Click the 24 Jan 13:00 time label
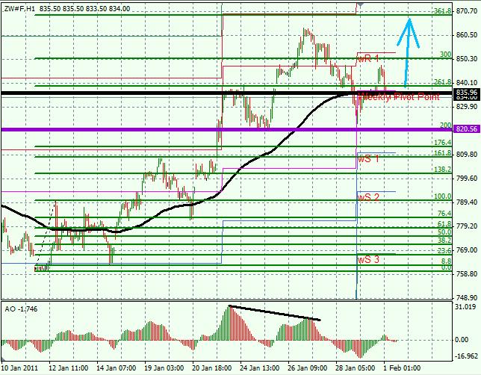This screenshot has width=481, height=375. tap(260, 368)
